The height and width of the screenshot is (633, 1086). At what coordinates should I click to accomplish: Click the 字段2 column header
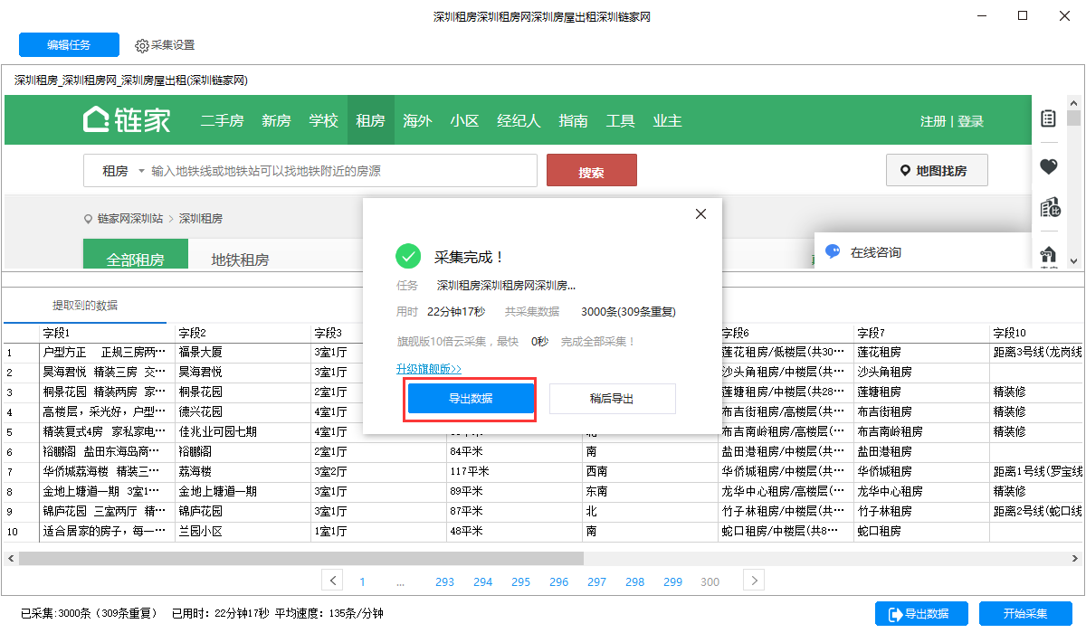243,333
